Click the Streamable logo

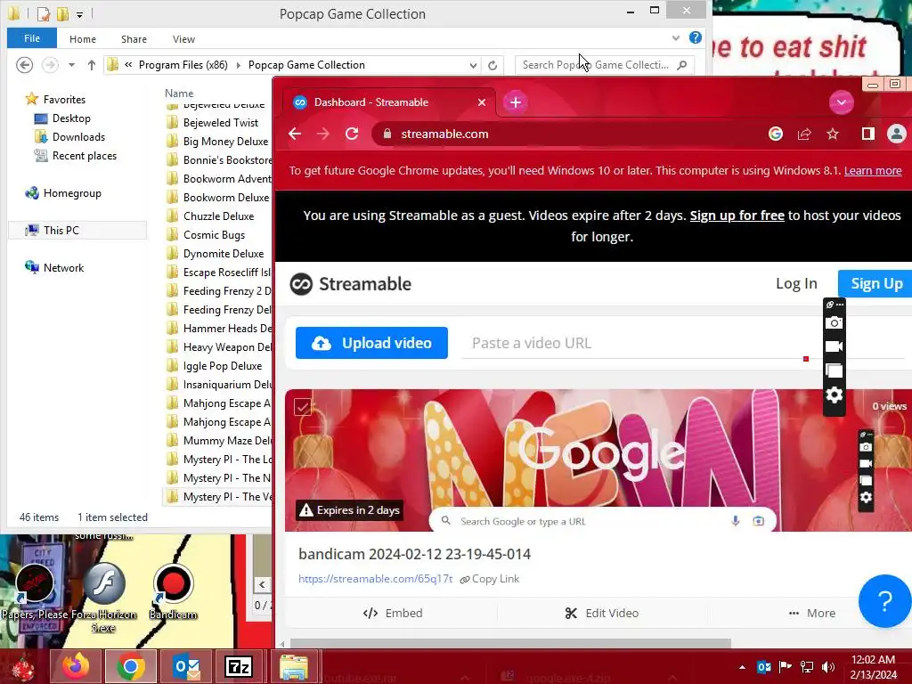350,284
